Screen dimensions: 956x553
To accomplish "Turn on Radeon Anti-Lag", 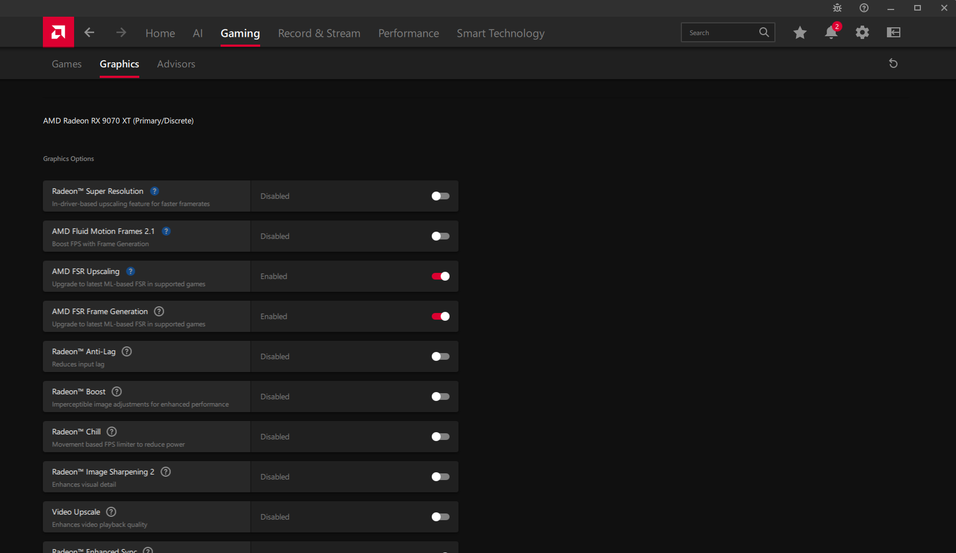I will [x=440, y=356].
